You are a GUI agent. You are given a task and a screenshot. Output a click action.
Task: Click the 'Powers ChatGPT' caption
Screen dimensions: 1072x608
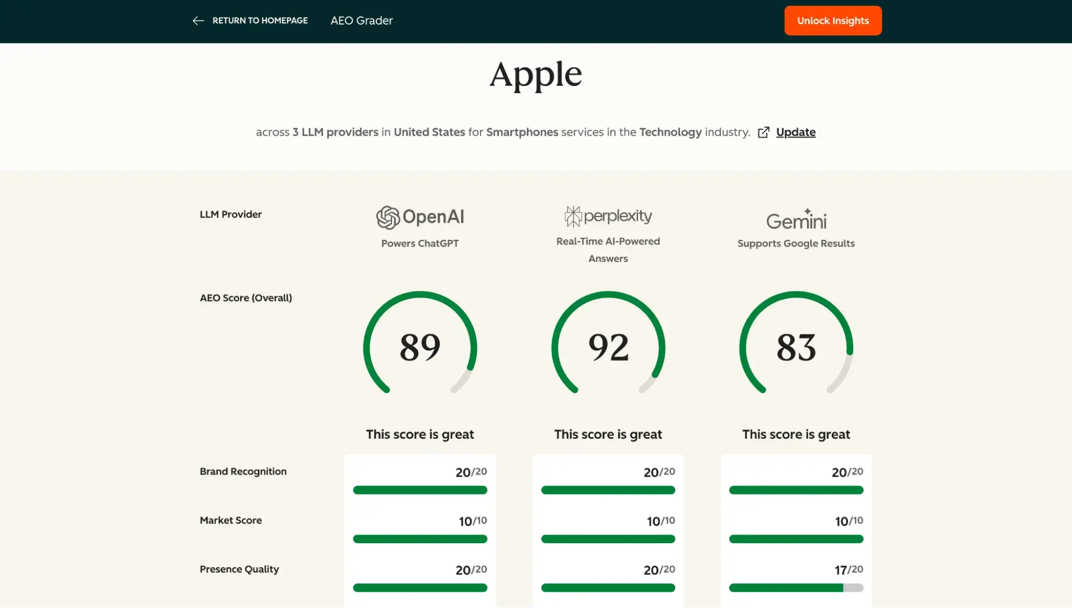(x=420, y=243)
